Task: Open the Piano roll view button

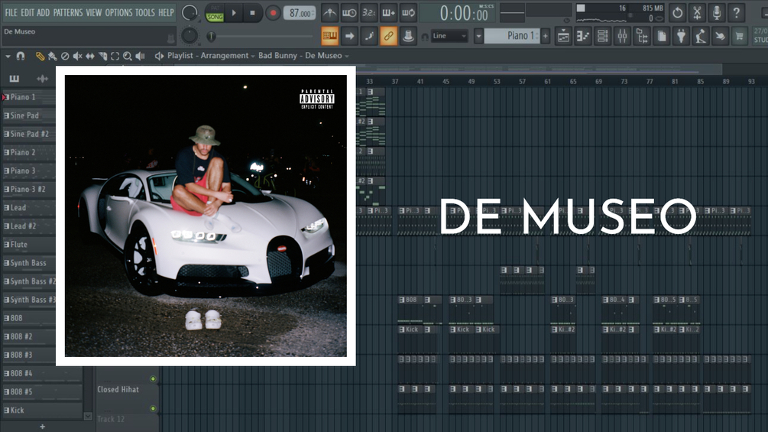Action: (583, 36)
